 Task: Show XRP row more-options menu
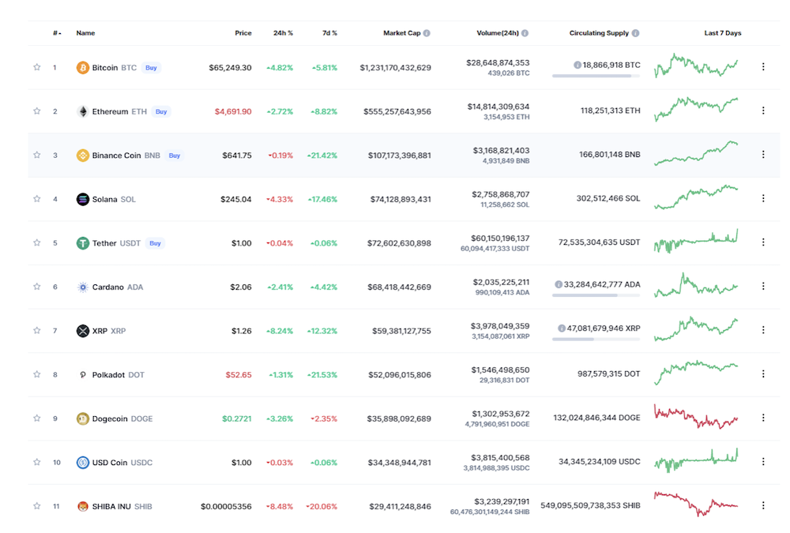pyautogui.click(x=763, y=330)
